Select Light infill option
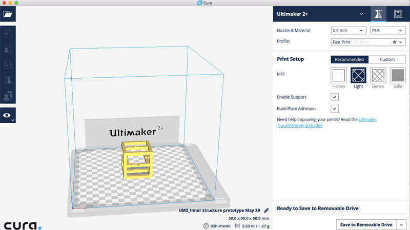Image resolution: width=410 pixels, height=230 pixels. [358, 75]
